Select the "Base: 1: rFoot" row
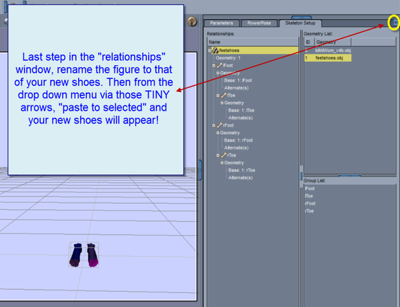 [239, 140]
